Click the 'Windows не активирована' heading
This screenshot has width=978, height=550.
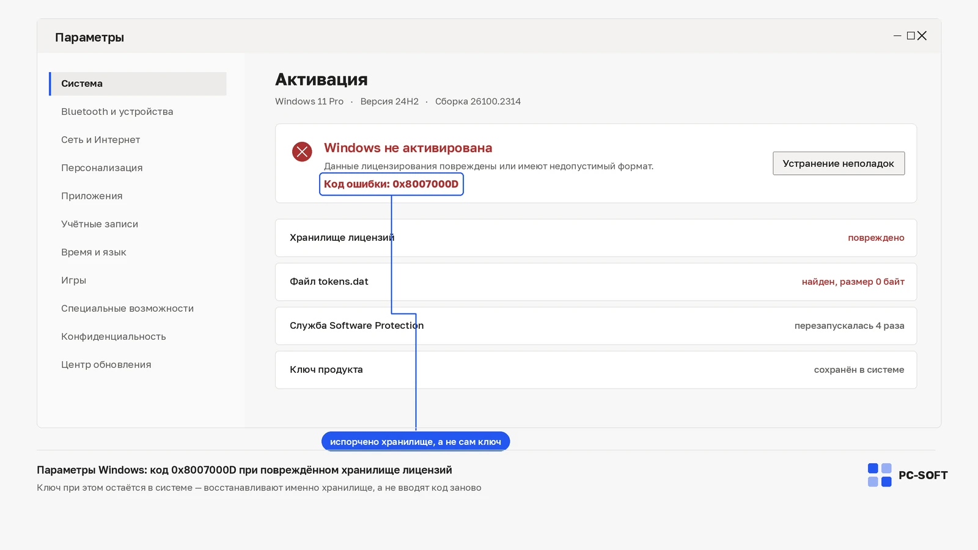click(408, 148)
